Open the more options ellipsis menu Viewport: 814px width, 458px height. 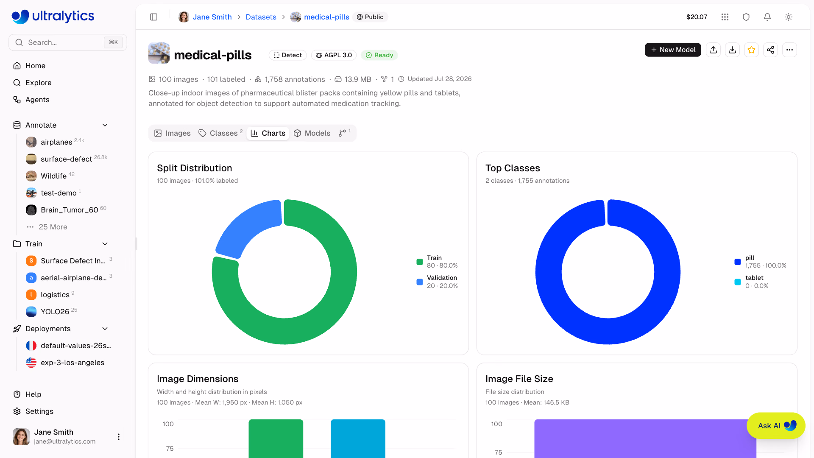pos(790,50)
